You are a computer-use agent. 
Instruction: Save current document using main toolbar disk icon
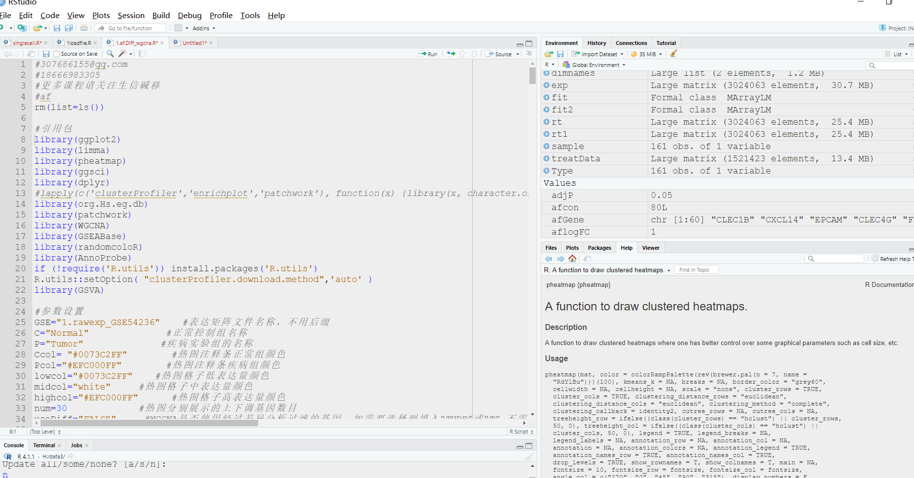point(57,28)
